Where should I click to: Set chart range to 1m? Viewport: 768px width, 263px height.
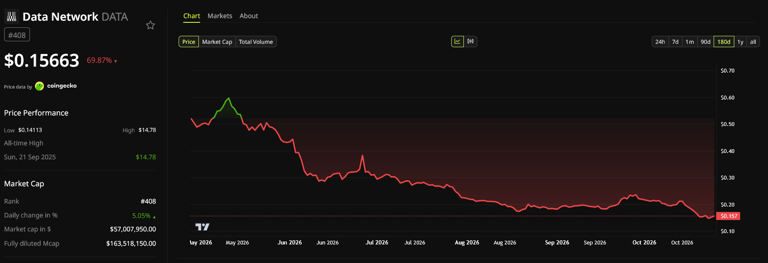pos(690,42)
